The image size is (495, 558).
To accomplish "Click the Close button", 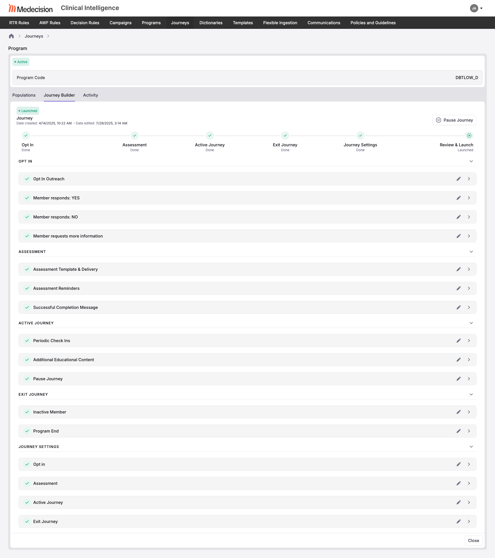I will click(473, 540).
